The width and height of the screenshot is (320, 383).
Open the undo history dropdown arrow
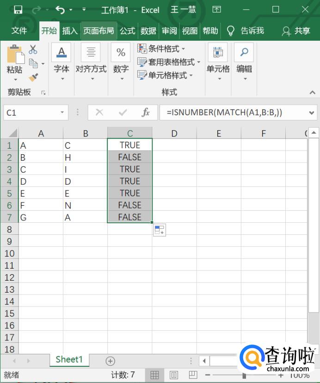point(71,10)
